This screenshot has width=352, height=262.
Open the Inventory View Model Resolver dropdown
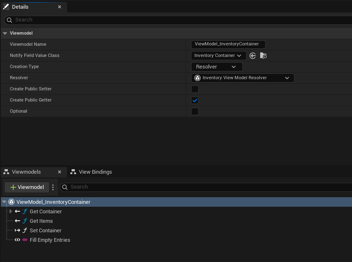(x=242, y=78)
